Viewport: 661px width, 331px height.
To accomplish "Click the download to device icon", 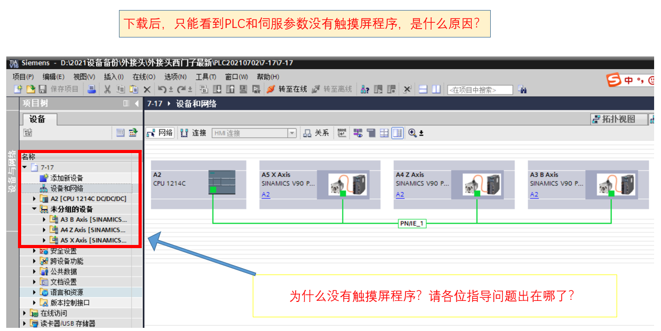I will 218,89.
